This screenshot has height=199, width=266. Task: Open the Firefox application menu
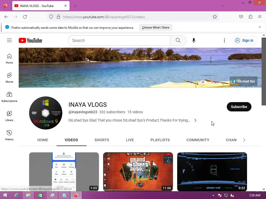tap(260, 17)
